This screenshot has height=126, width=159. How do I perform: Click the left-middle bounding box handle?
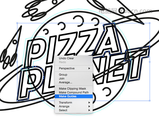17,62
